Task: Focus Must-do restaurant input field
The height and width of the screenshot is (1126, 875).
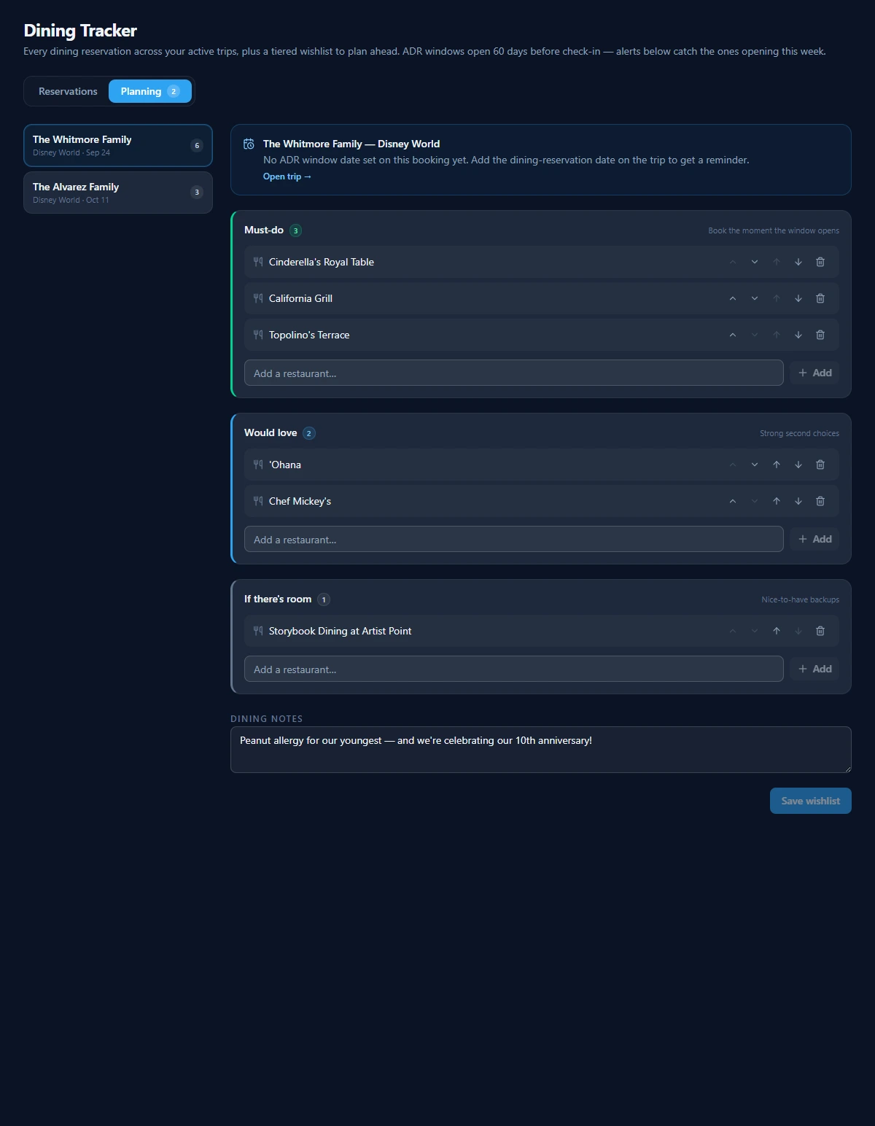Action: click(514, 373)
